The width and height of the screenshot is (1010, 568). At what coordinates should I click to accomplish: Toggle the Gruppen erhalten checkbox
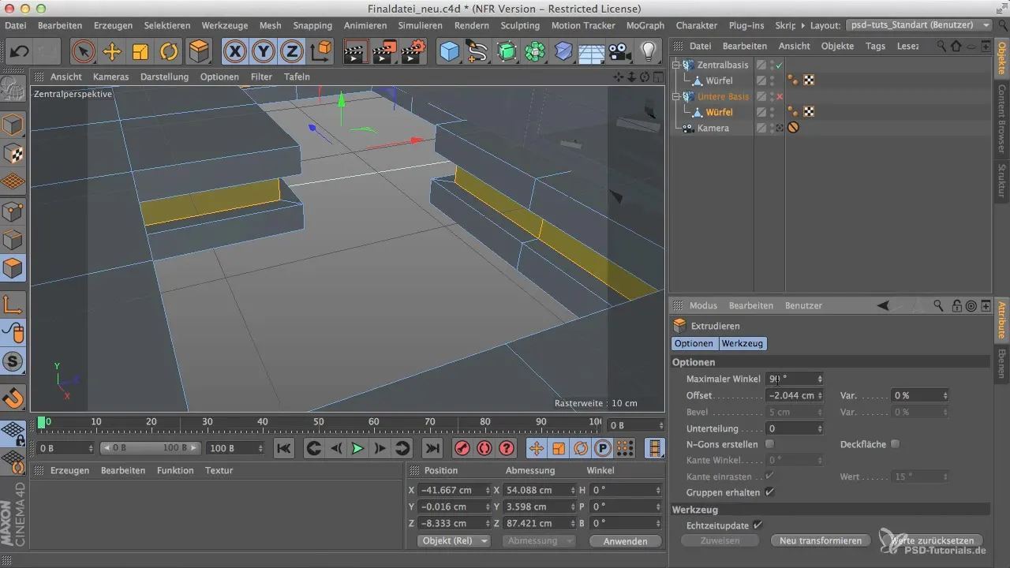coord(769,492)
